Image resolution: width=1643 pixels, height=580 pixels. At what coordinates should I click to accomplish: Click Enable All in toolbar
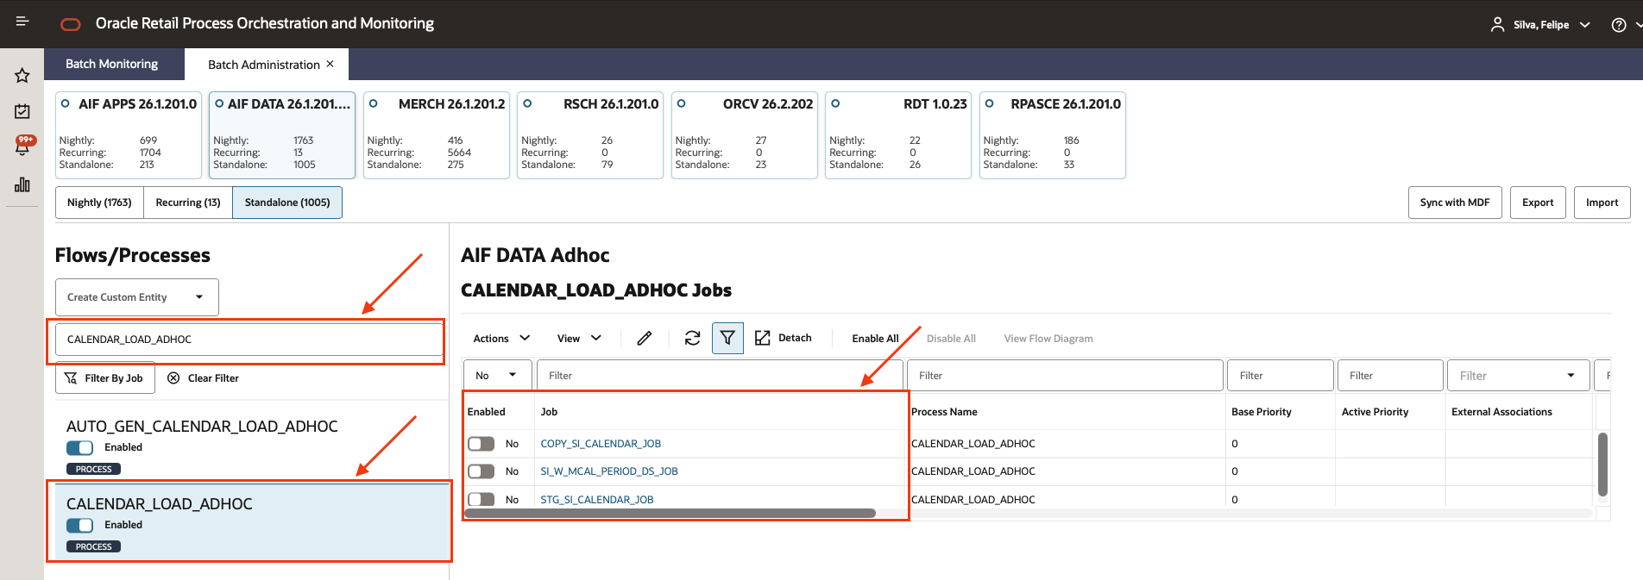click(x=875, y=339)
